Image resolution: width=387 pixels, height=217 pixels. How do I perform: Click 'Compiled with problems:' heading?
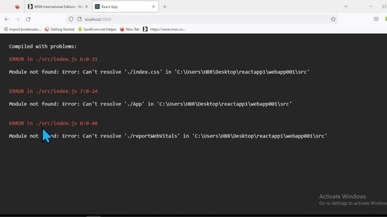click(43, 46)
